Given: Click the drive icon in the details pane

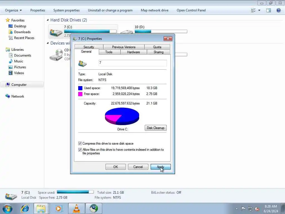Looking at the screenshot, I should pos(11,196).
